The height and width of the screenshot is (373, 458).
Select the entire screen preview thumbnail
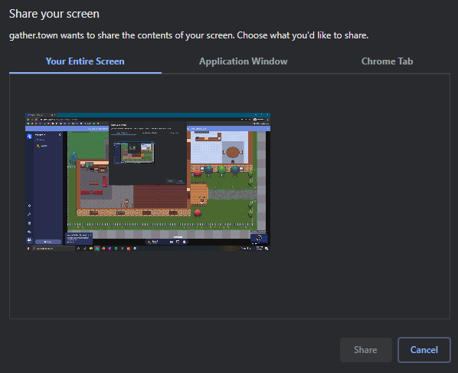(x=148, y=182)
